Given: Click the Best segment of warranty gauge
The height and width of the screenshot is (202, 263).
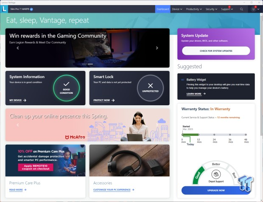Looking at the screenshot, I should 234,175.
